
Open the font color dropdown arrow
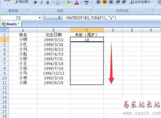click(80, 2)
